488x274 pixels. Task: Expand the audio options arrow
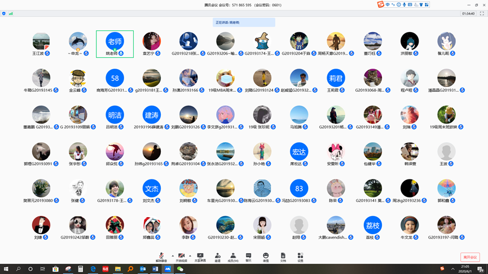coord(173,256)
